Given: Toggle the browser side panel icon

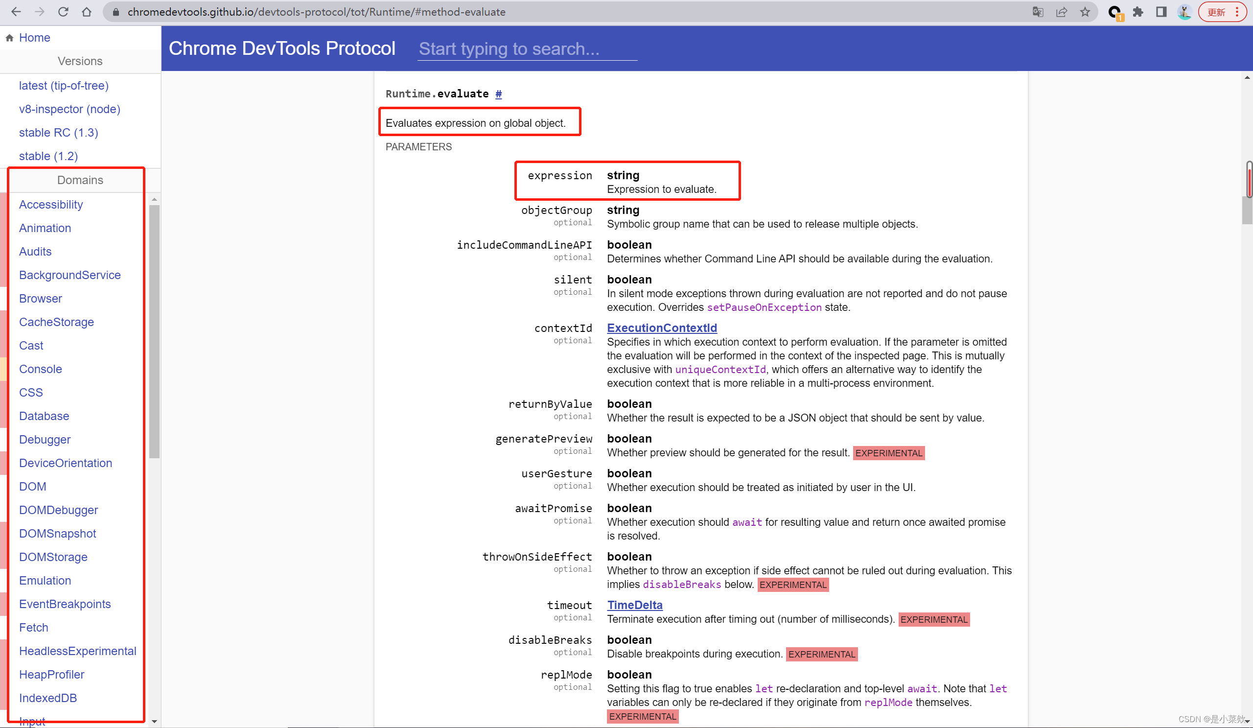Looking at the screenshot, I should (x=1161, y=12).
